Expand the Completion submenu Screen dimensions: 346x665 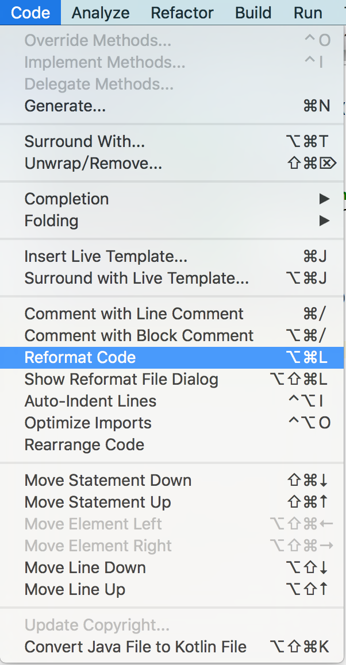67,199
